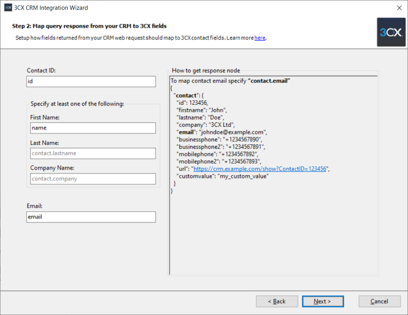
Task: Click the "mobilephone": +1234567892 line
Action: [217, 154]
